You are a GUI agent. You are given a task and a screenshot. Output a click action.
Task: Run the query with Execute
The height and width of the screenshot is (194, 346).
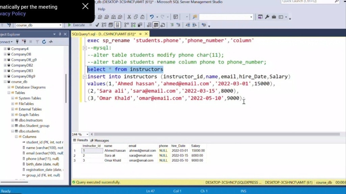76,25
